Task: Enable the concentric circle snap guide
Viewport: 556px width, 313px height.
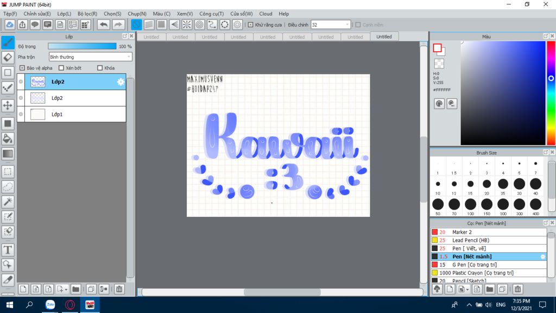Action: tap(200, 24)
